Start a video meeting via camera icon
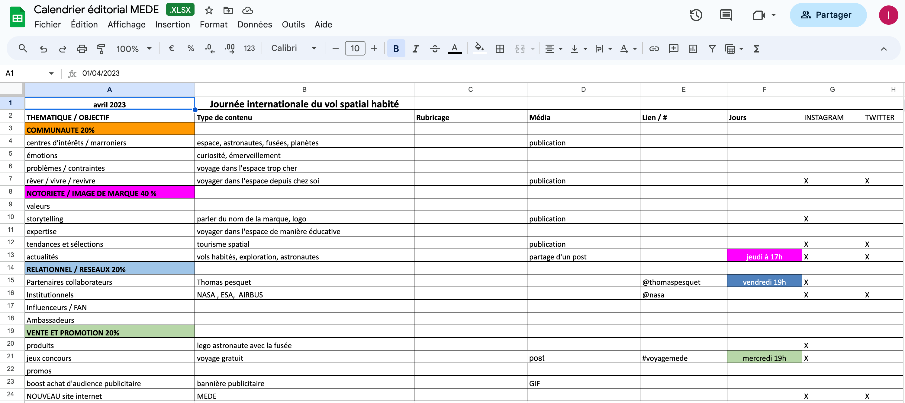Viewport: 905px width, 403px height. coord(759,15)
